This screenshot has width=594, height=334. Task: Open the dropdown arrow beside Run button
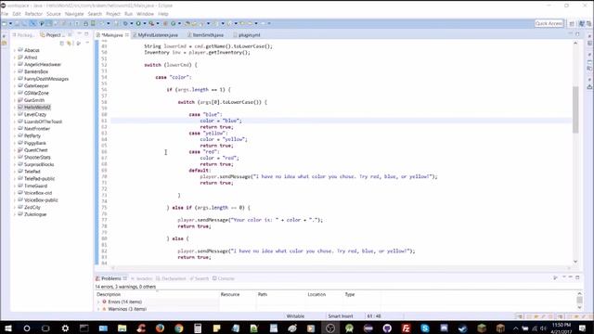[x=145, y=23]
